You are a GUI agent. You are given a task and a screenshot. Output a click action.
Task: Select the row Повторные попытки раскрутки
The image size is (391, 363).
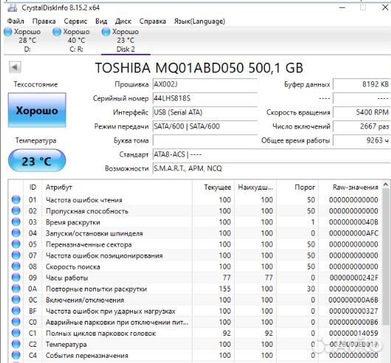pyautogui.click(x=195, y=288)
